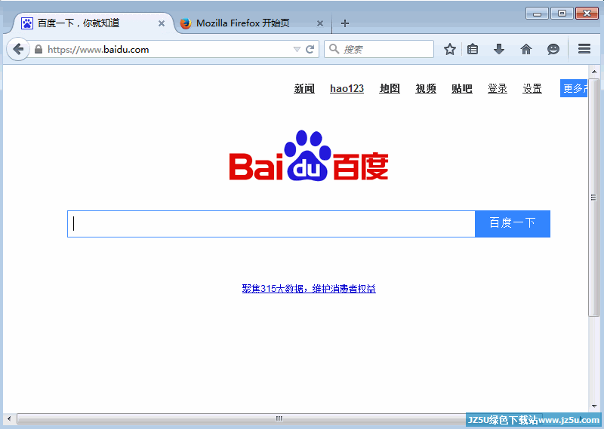Bookmark this page with the star icon
The width and height of the screenshot is (604, 429).
coord(449,49)
